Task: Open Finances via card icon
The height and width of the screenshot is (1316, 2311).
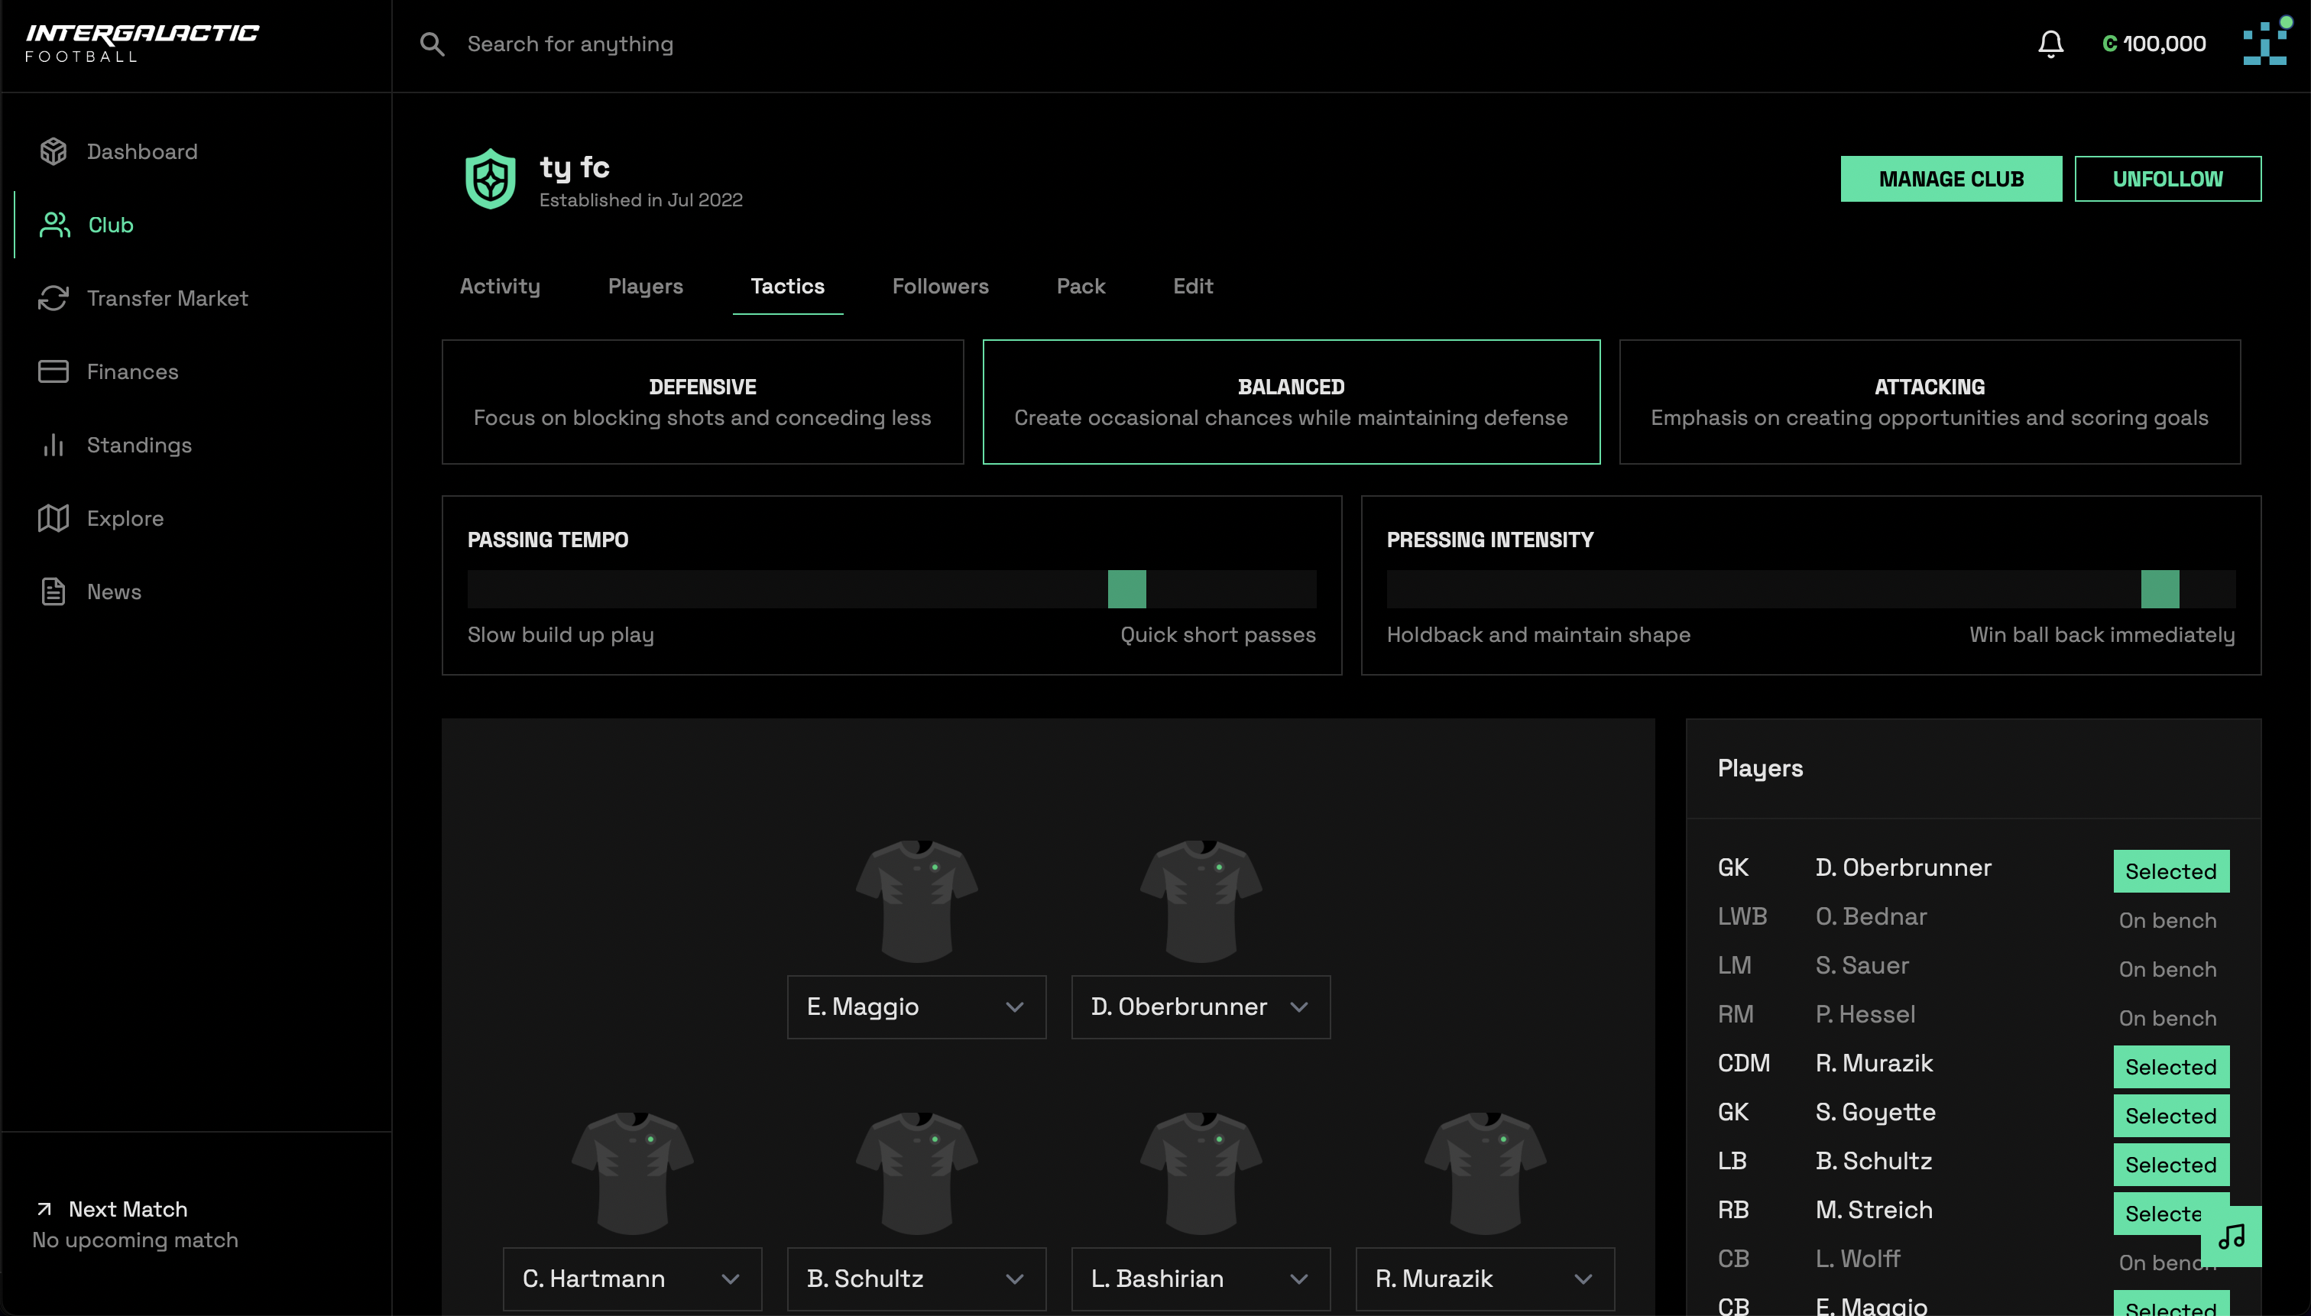Action: (x=53, y=371)
